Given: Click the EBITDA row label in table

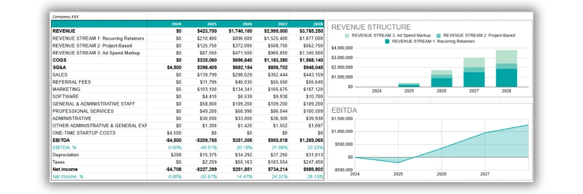Looking at the screenshot, I should [61, 140].
